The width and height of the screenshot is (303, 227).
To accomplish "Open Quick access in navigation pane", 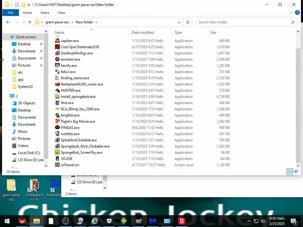I will click(x=25, y=37).
